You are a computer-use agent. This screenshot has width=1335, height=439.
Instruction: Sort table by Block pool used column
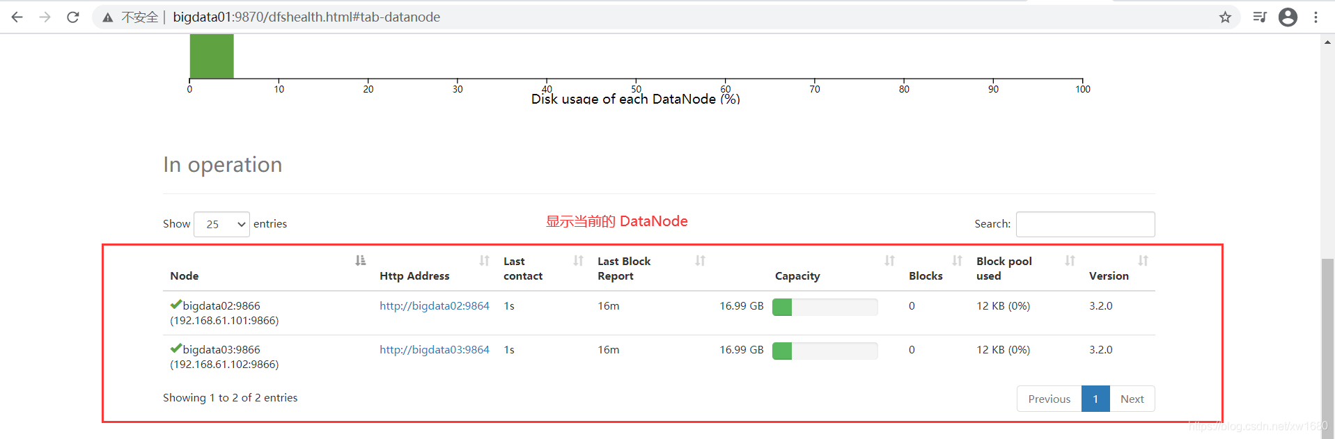(1070, 260)
